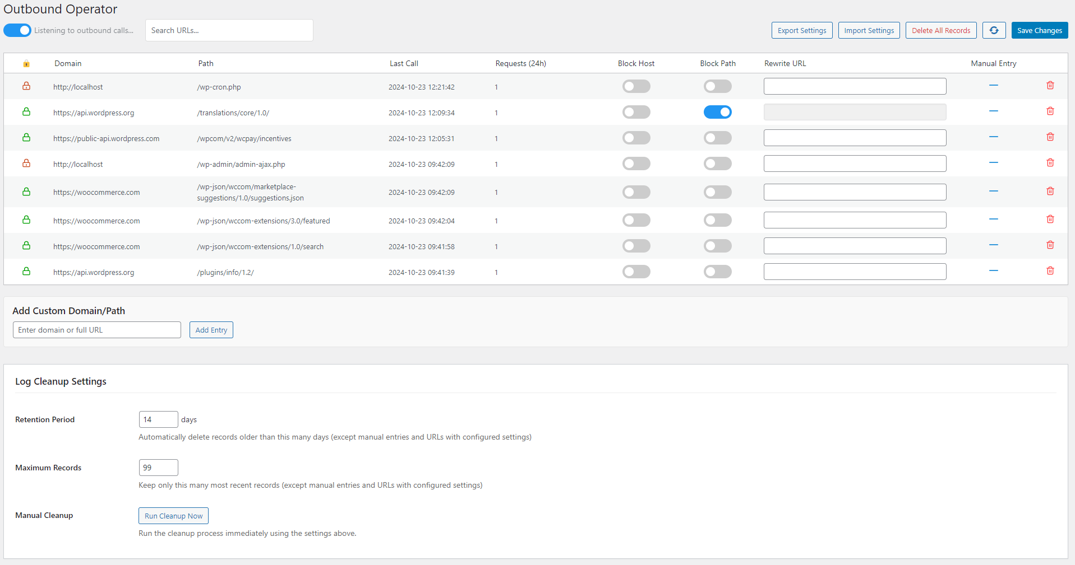Delete the wccom-extensions/1.0/search row
This screenshot has height=565, width=1075.
click(1050, 245)
